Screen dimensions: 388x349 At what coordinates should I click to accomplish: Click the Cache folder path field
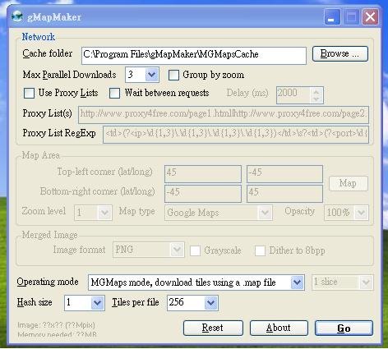[x=194, y=56]
